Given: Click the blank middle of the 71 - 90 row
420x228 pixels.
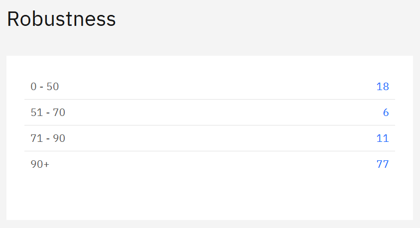Looking at the screenshot, I should point(209,138).
